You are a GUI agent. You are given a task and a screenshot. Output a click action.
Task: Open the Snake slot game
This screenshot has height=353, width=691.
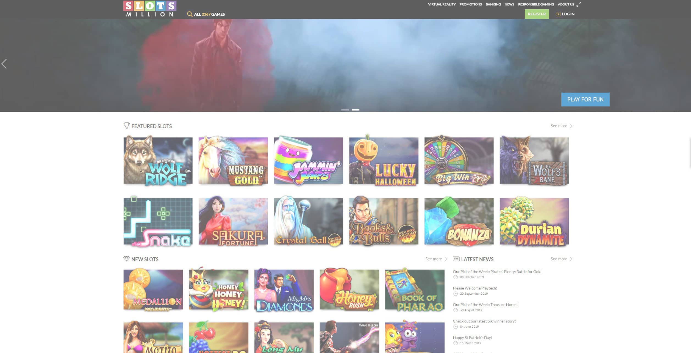click(158, 221)
